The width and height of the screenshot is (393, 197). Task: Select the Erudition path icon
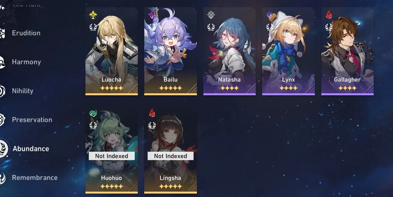tap(2, 33)
